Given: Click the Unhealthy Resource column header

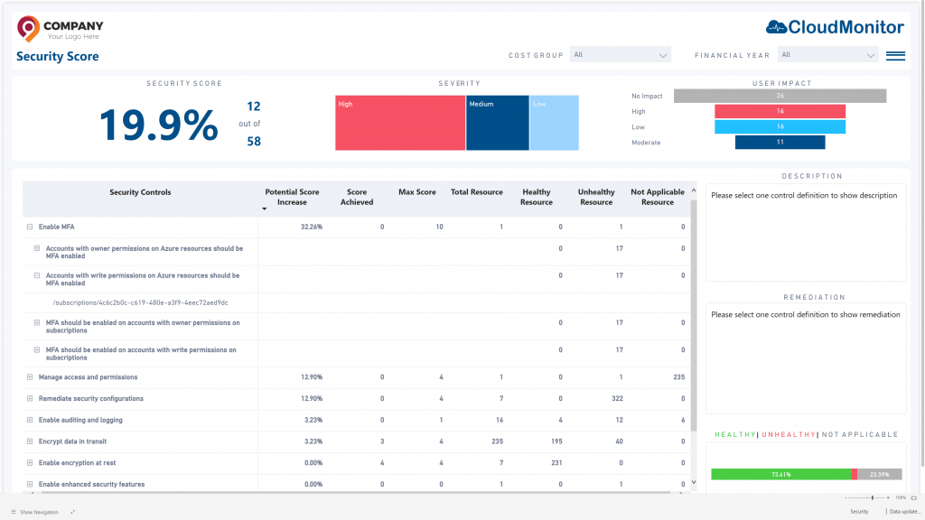Looking at the screenshot, I should (x=595, y=197).
